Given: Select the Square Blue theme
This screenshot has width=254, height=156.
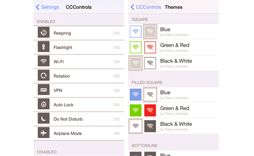Looking at the screenshot, I should click(174, 32).
